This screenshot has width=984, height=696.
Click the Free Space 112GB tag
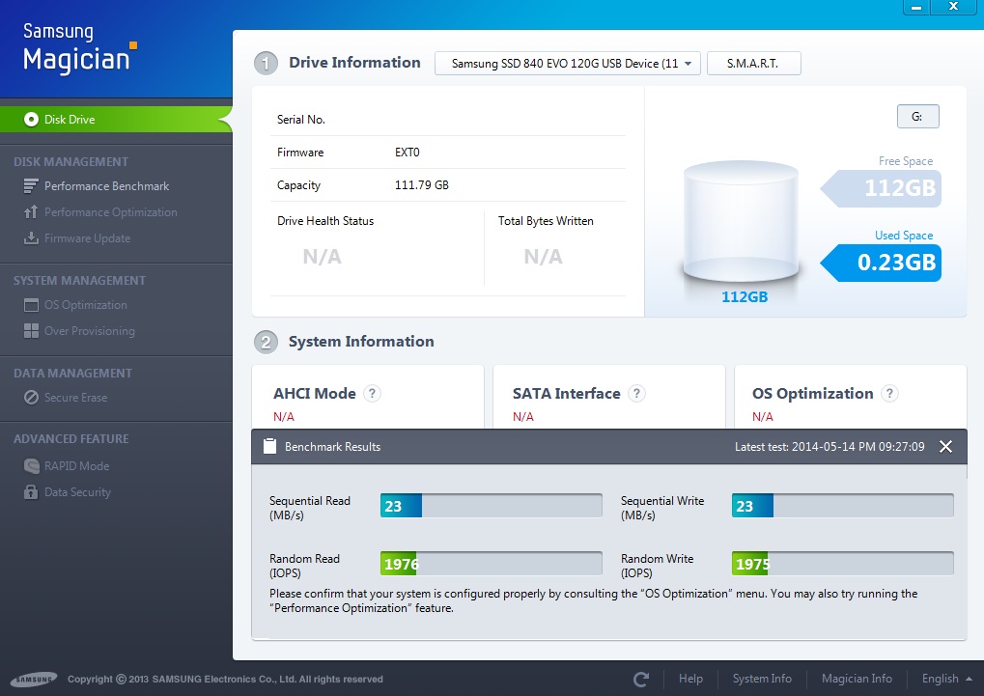click(x=881, y=188)
